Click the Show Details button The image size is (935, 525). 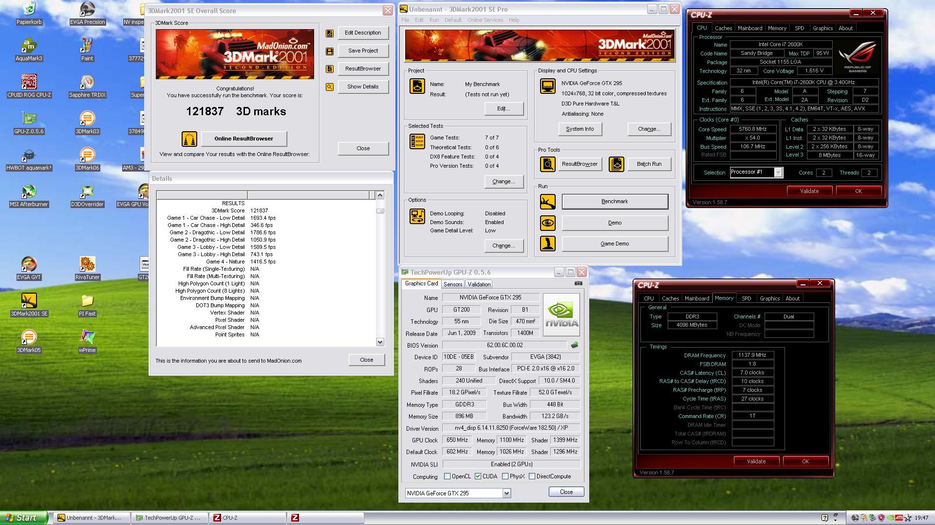363,87
